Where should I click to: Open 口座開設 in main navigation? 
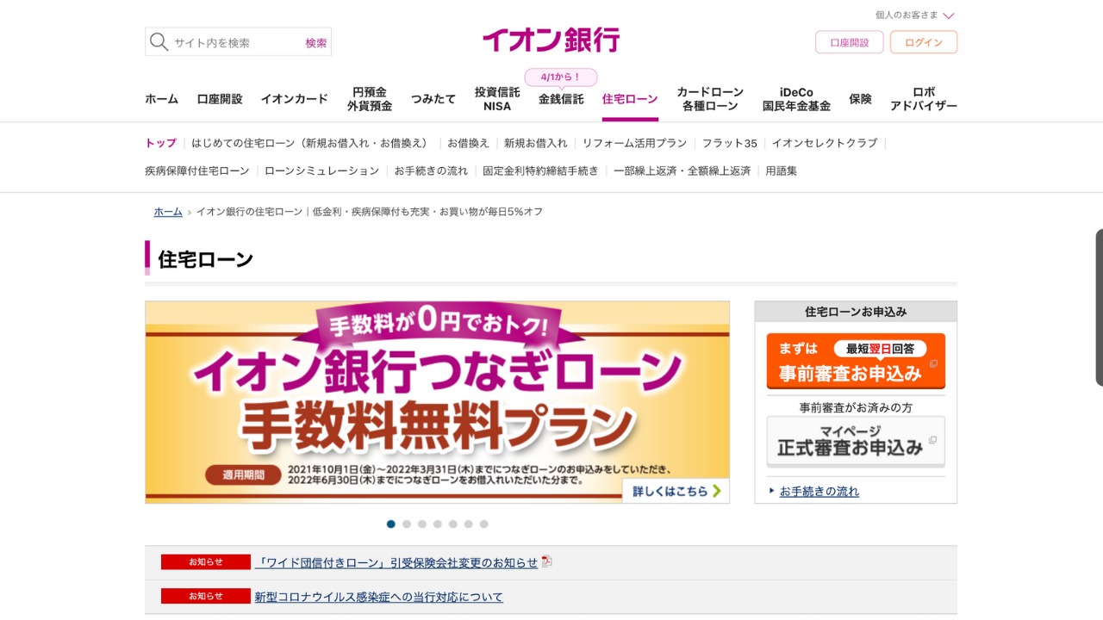pos(220,99)
